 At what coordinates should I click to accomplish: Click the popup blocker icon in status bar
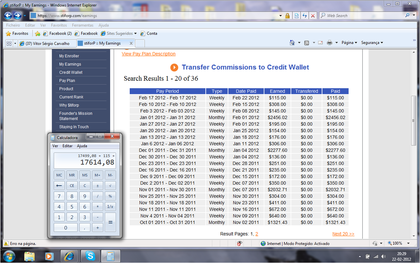coord(240,243)
